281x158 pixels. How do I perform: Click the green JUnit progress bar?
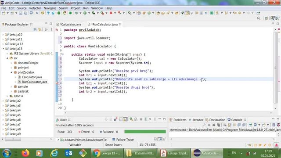(x=145, y=132)
